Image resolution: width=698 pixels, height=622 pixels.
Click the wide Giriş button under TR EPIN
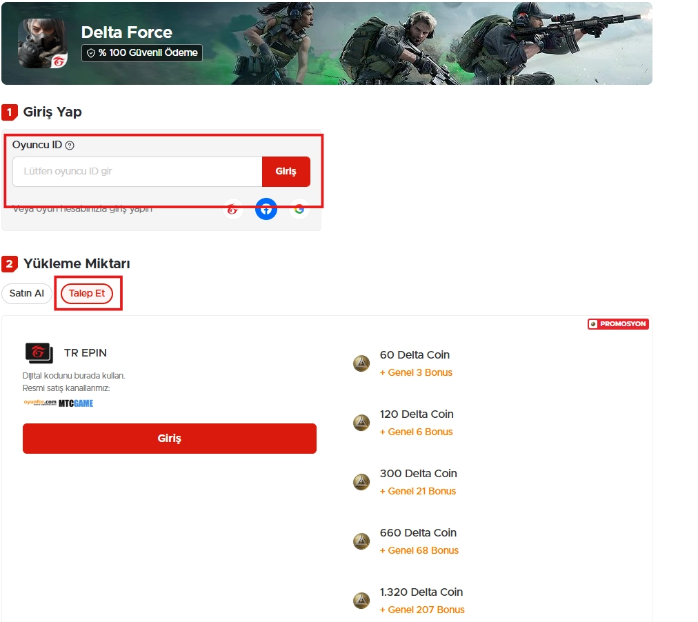click(170, 439)
